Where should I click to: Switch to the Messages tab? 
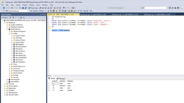[61, 79]
